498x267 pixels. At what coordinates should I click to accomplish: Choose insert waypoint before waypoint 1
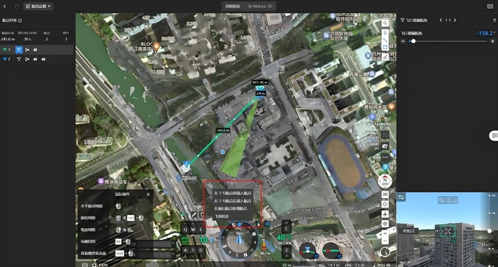click(x=233, y=193)
